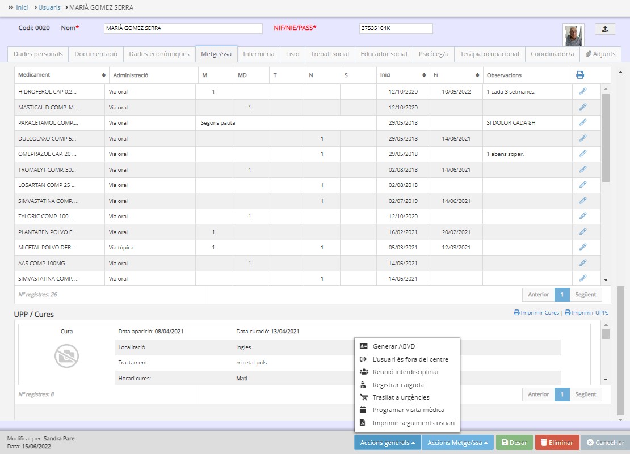
Task: Open the Infermeria tab
Action: [259, 54]
